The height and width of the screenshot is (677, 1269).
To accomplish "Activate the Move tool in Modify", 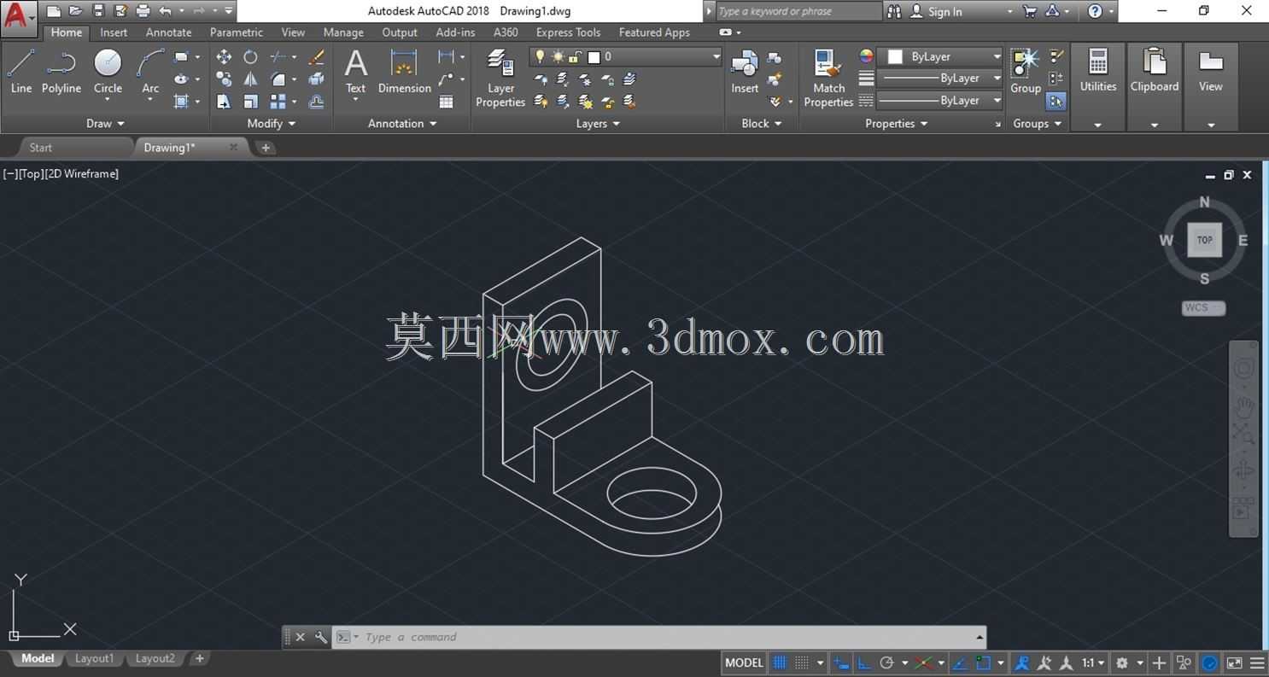I will 224,57.
